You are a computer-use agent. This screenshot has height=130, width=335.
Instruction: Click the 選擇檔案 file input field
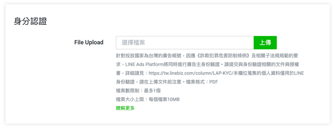click(x=185, y=43)
